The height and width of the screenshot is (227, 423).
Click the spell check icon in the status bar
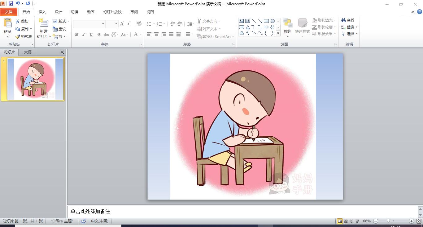83,221
